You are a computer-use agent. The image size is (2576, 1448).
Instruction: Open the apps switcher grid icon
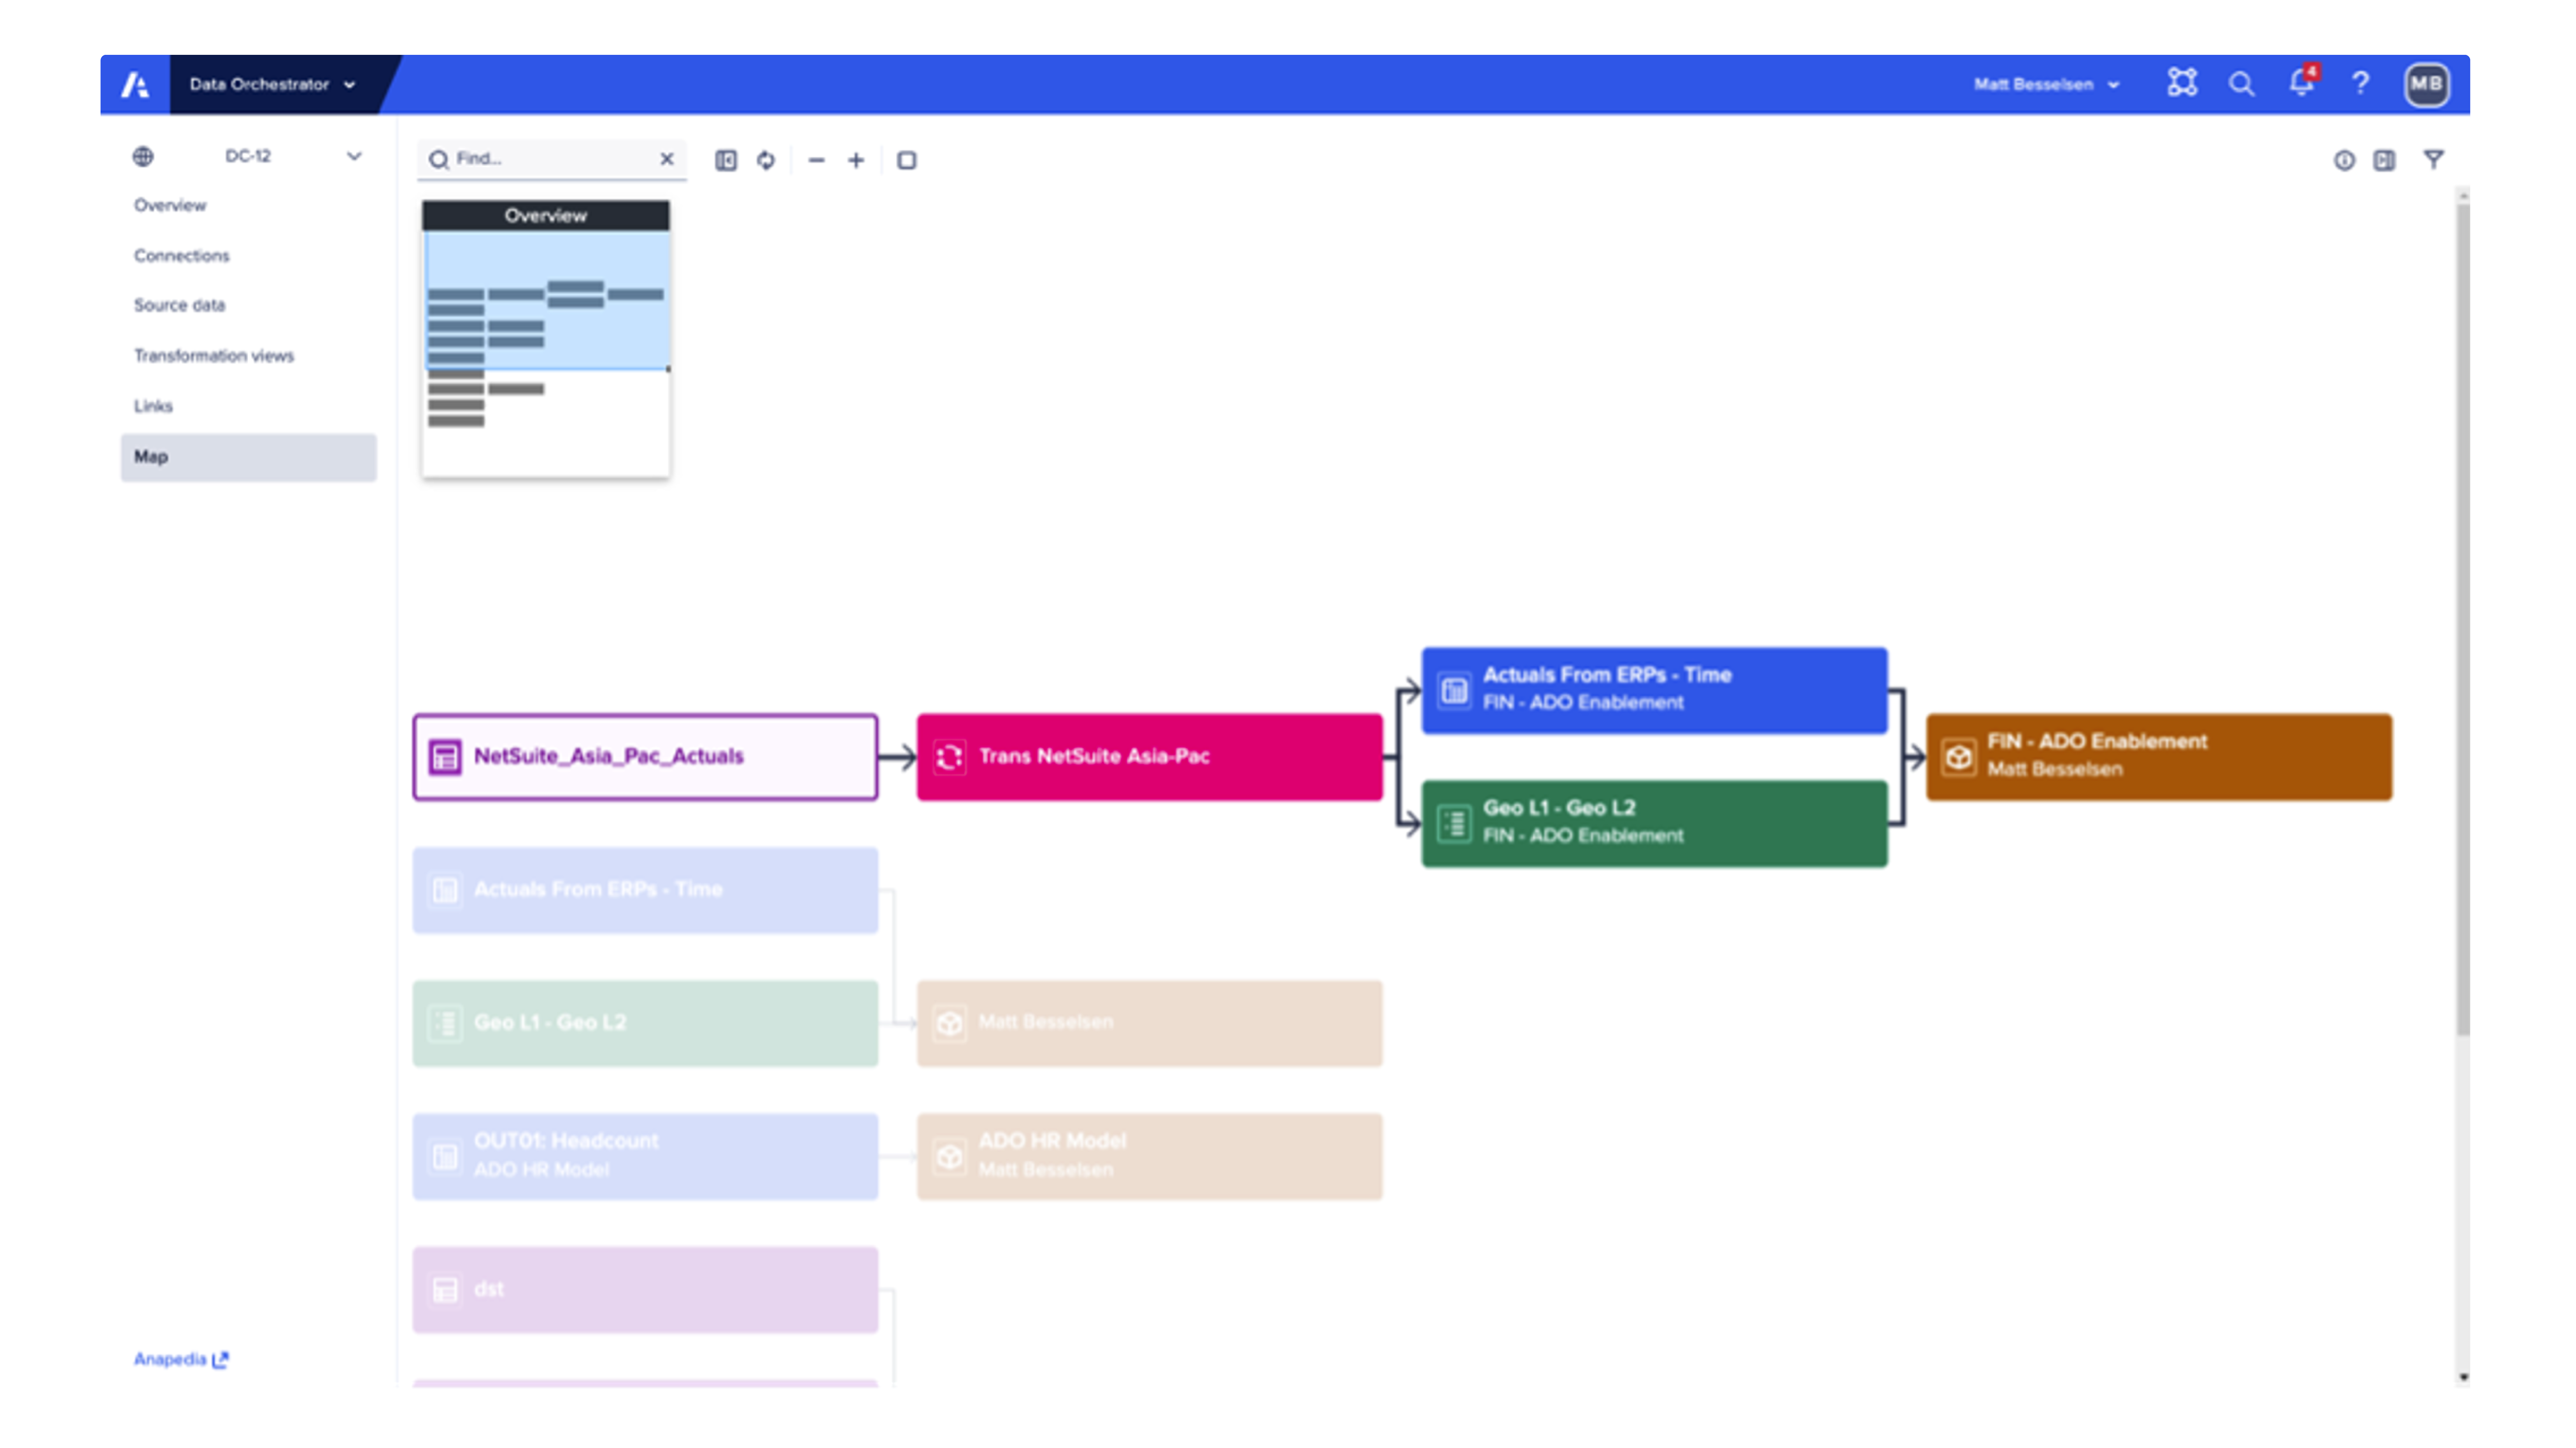2184,84
